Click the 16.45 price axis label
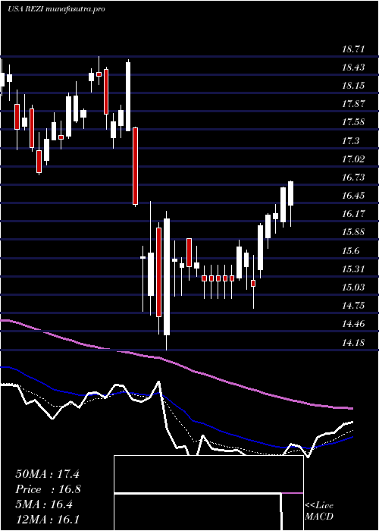 (x=353, y=196)
